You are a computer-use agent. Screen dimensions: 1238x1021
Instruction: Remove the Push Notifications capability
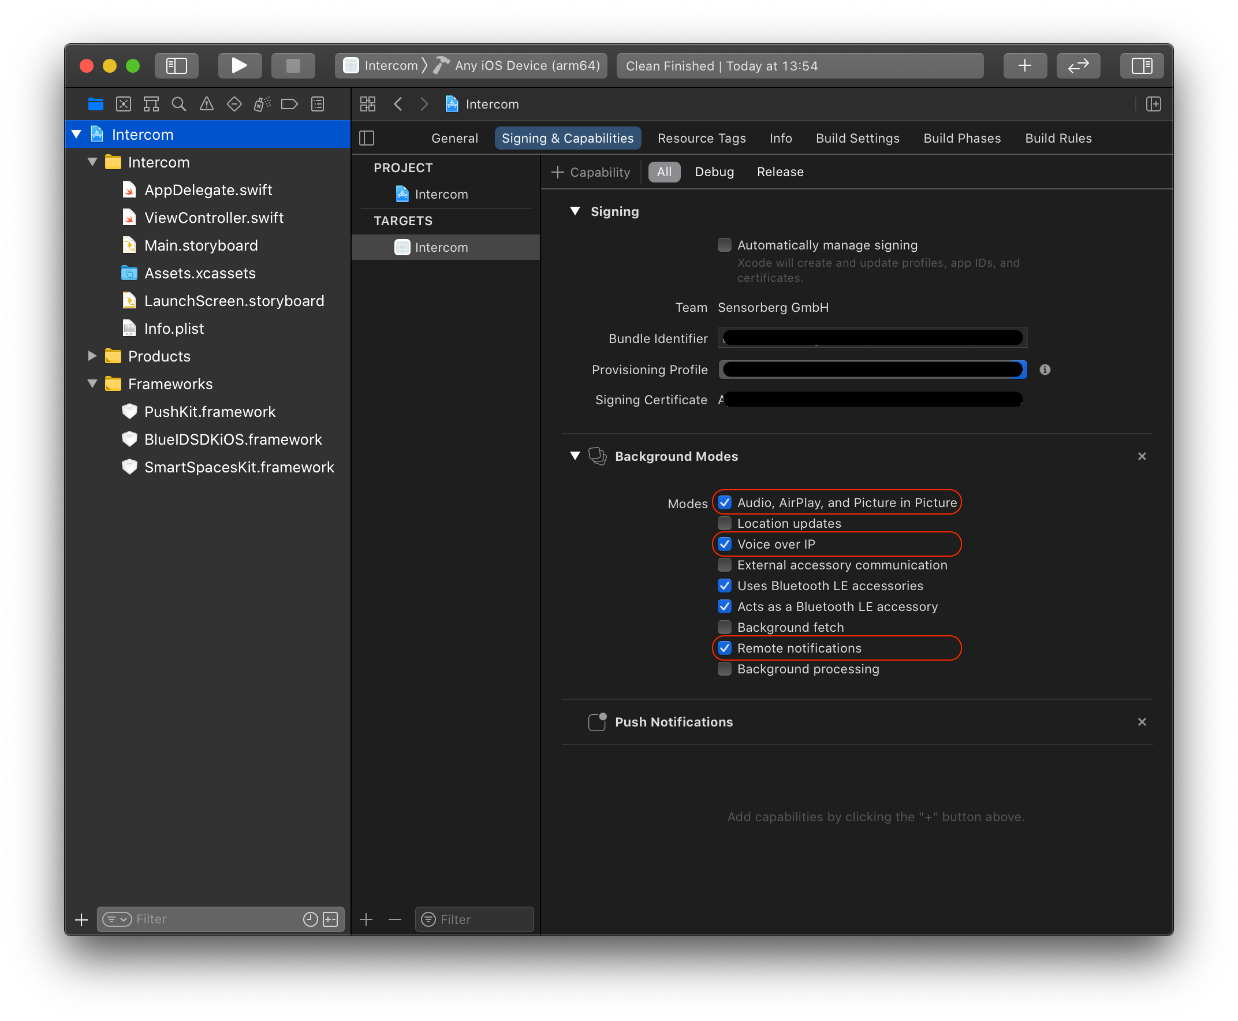(1142, 722)
